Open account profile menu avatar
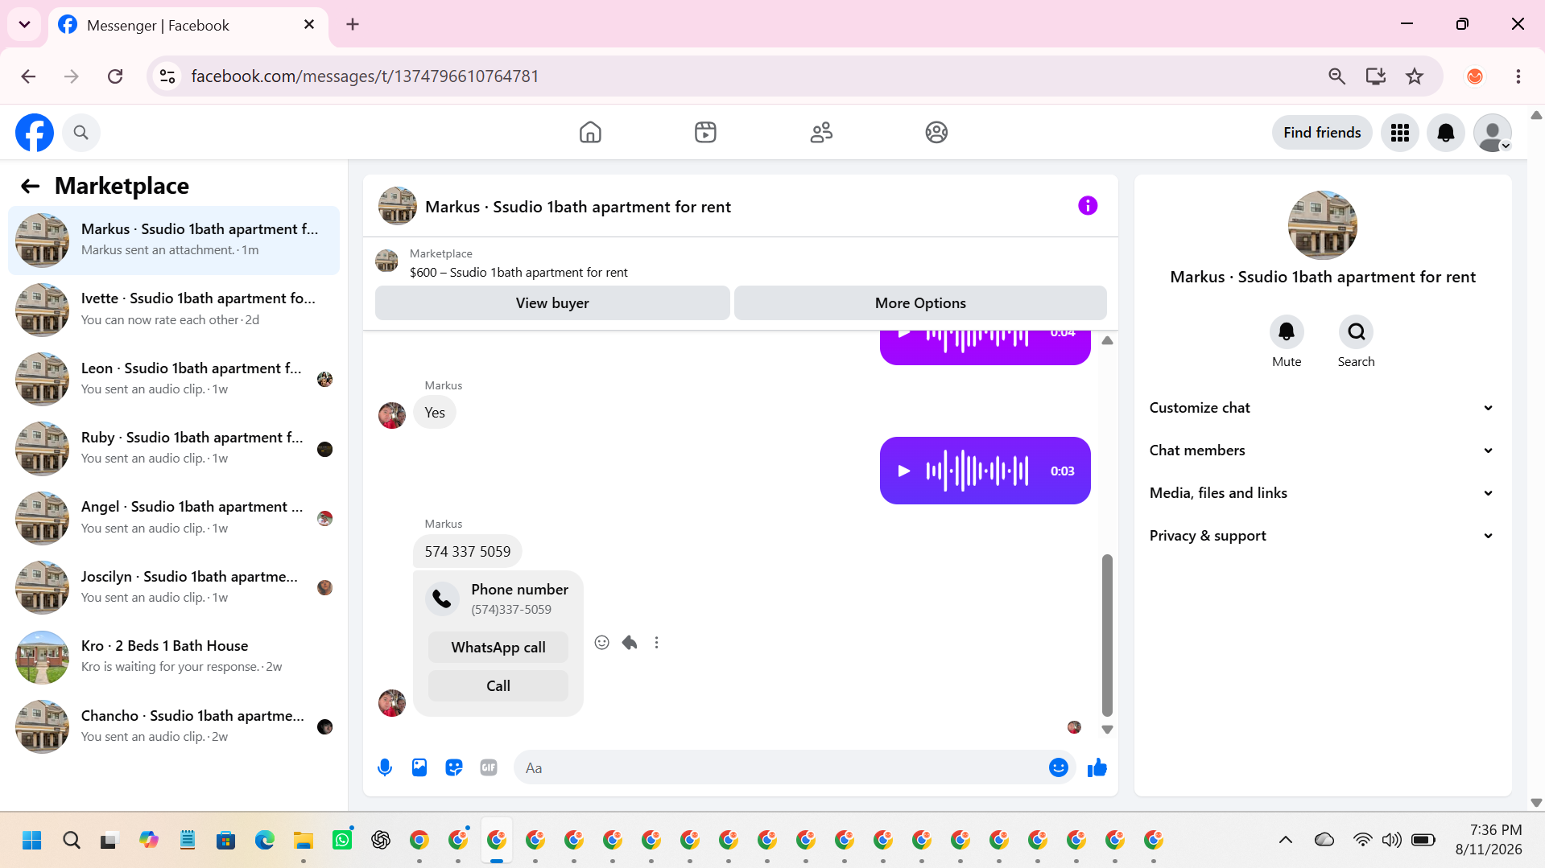The width and height of the screenshot is (1545, 868). [x=1493, y=133]
